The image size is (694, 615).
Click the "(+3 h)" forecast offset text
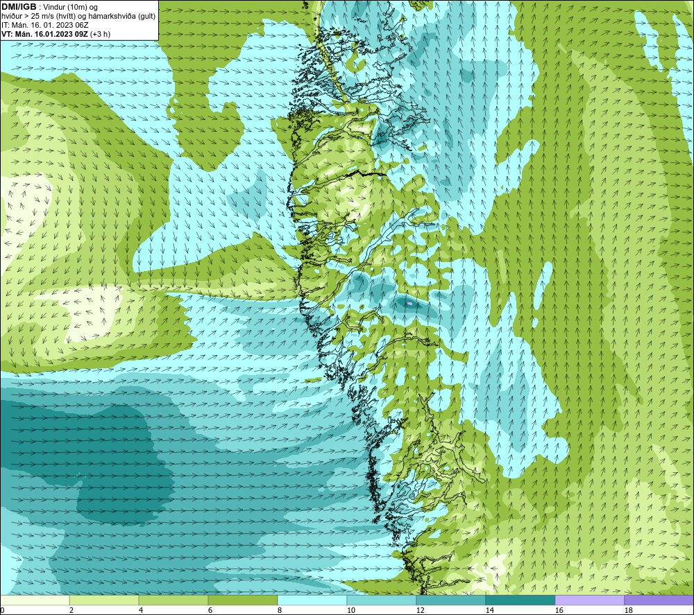tap(100, 34)
